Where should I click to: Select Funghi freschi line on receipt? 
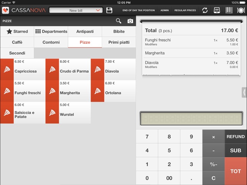[191, 42]
